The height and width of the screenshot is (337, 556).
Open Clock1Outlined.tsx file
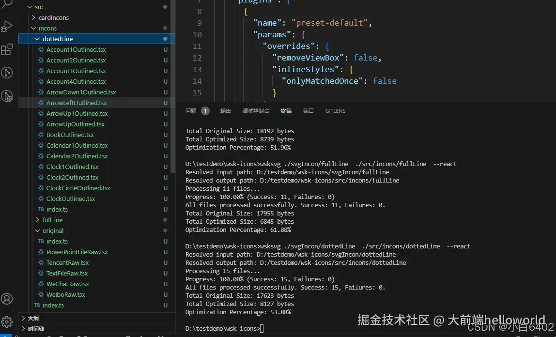click(72, 167)
